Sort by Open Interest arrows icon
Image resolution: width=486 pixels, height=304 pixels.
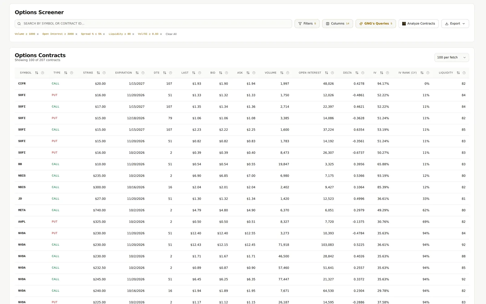pos(327,73)
